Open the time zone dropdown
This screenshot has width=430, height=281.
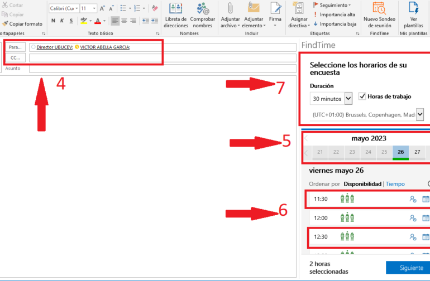pos(420,114)
